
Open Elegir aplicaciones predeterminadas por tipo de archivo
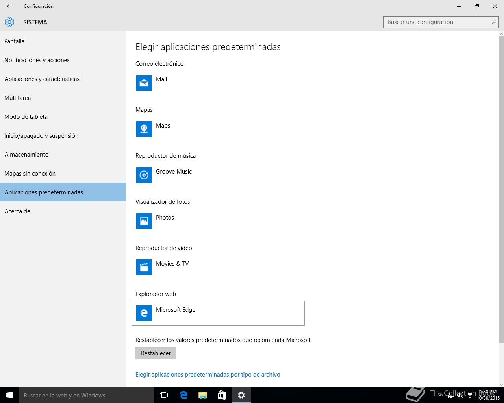click(x=208, y=374)
